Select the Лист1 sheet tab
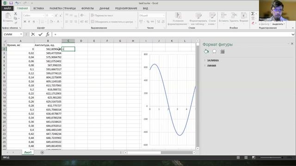 click(x=28, y=153)
